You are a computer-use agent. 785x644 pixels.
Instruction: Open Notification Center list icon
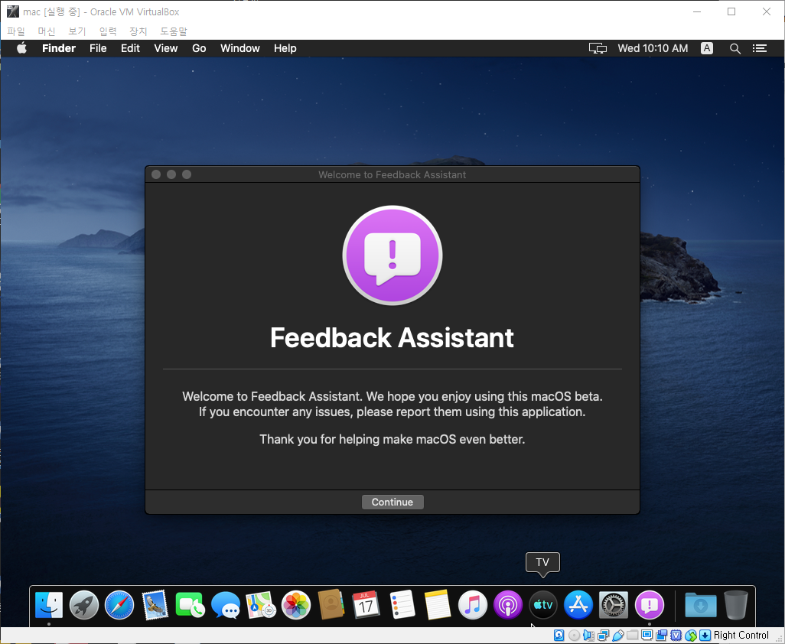pos(760,48)
